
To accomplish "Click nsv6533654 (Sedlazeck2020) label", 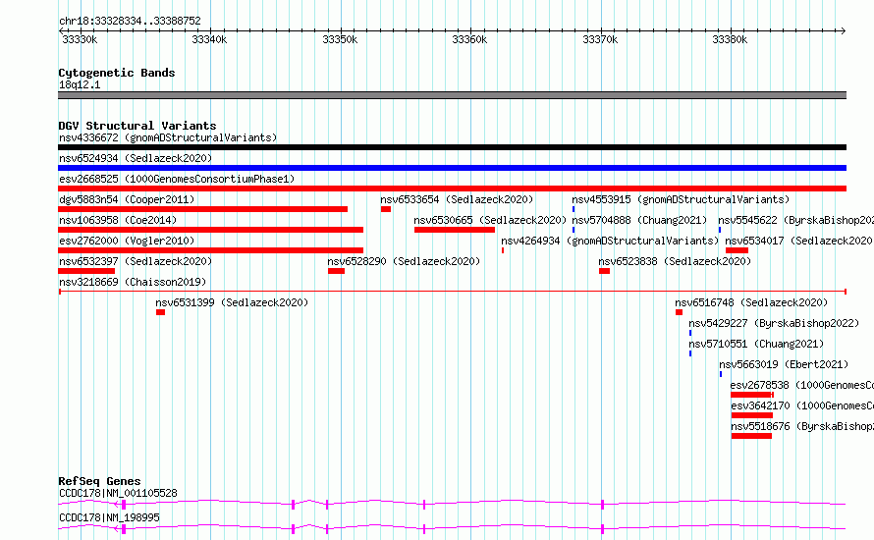I will [x=457, y=199].
